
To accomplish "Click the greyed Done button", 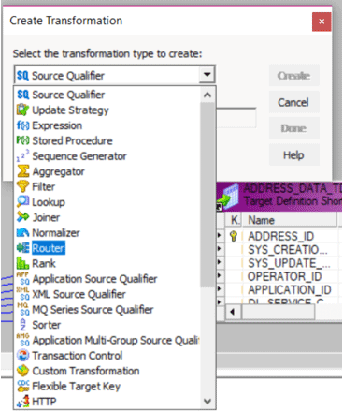I will [x=293, y=128].
